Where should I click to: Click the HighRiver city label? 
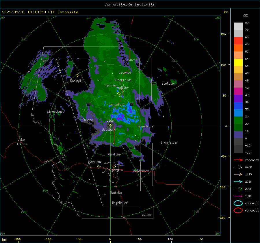click(x=120, y=203)
